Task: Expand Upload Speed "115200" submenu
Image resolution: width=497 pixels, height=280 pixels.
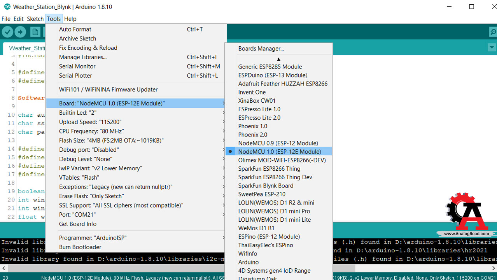Action: (223, 122)
